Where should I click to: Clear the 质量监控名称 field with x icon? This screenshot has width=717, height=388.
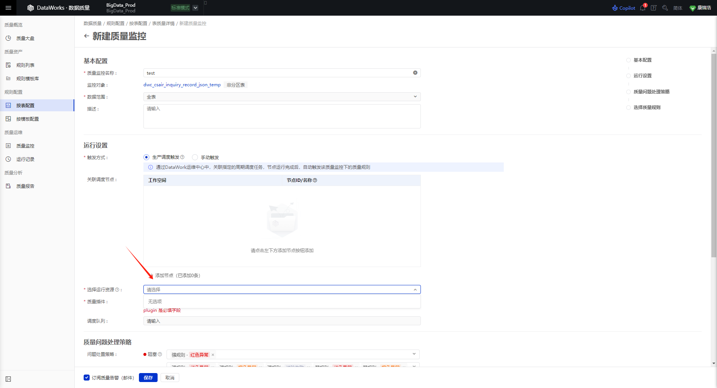click(x=415, y=73)
